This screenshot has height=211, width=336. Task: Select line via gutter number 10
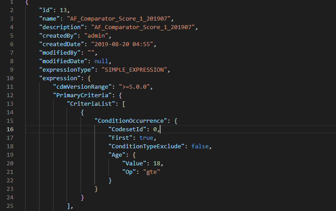point(10,78)
